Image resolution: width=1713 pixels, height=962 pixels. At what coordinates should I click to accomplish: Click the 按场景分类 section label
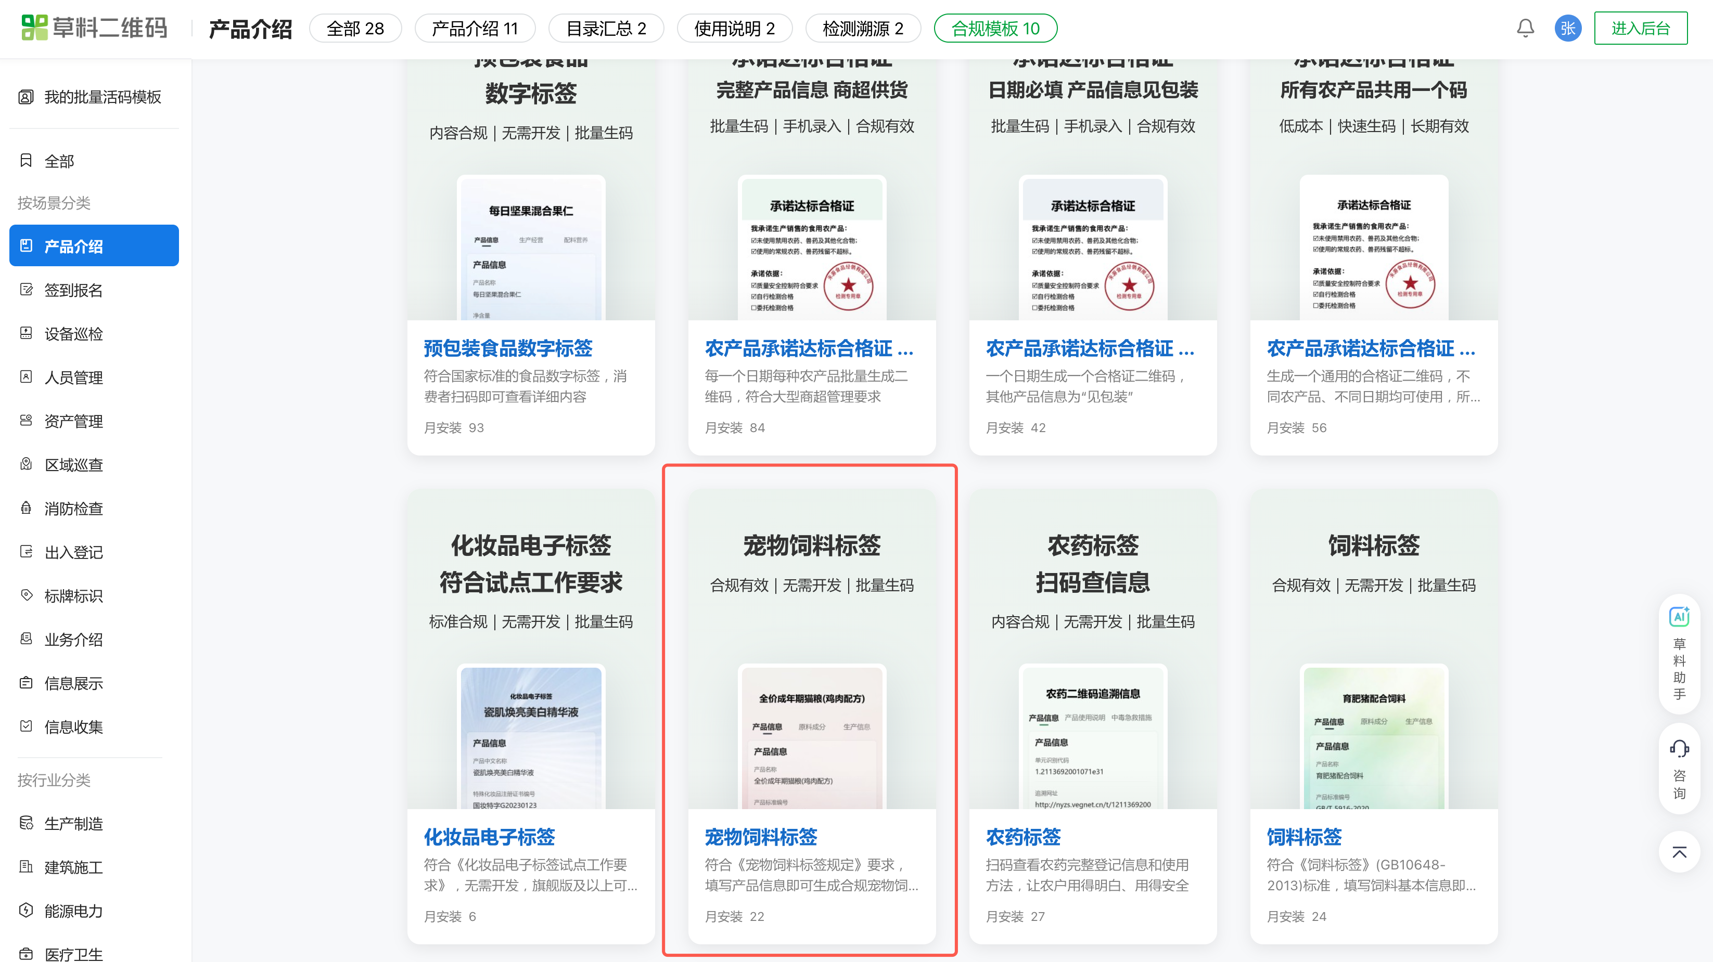54,203
